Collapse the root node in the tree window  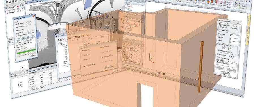coord(59,43)
